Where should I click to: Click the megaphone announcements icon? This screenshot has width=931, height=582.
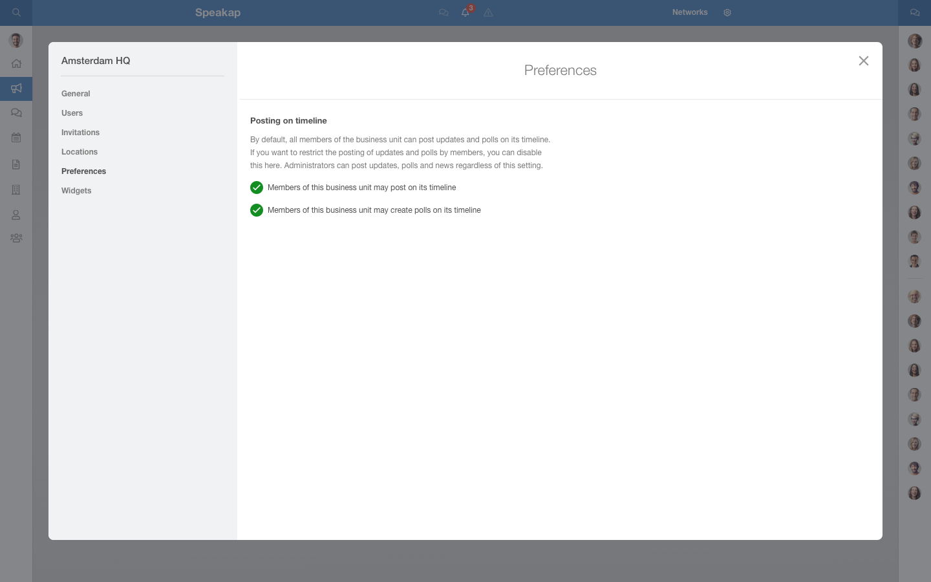(16, 89)
